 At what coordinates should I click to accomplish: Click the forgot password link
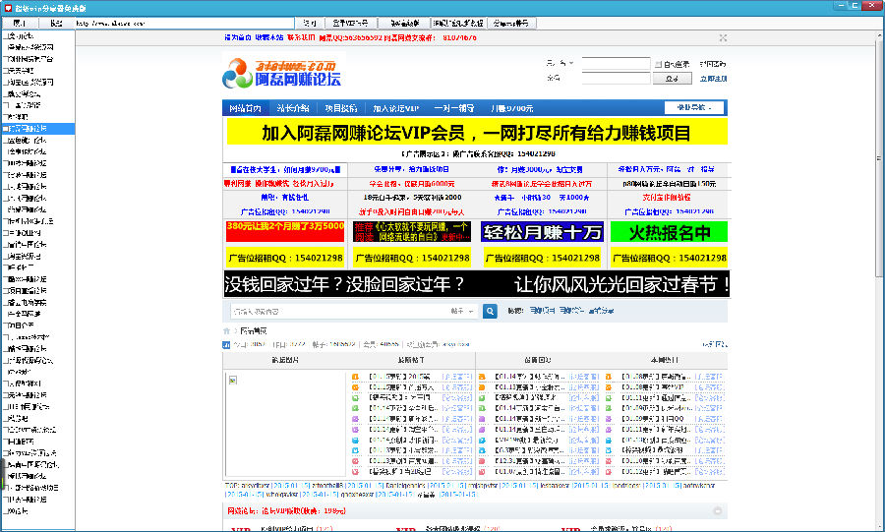712,64
